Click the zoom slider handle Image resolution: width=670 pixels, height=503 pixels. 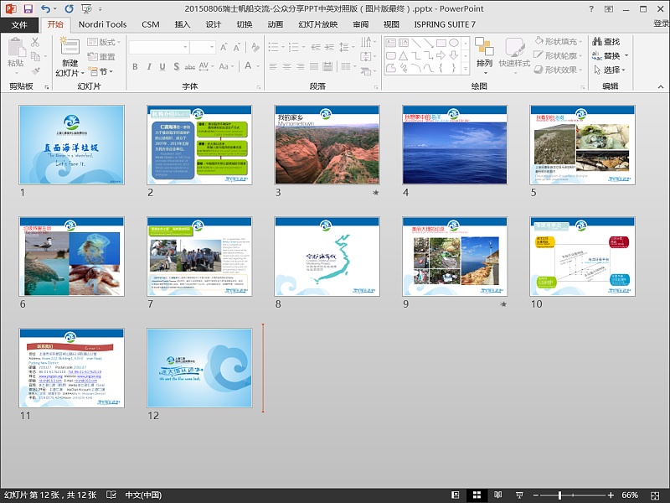pos(559,495)
